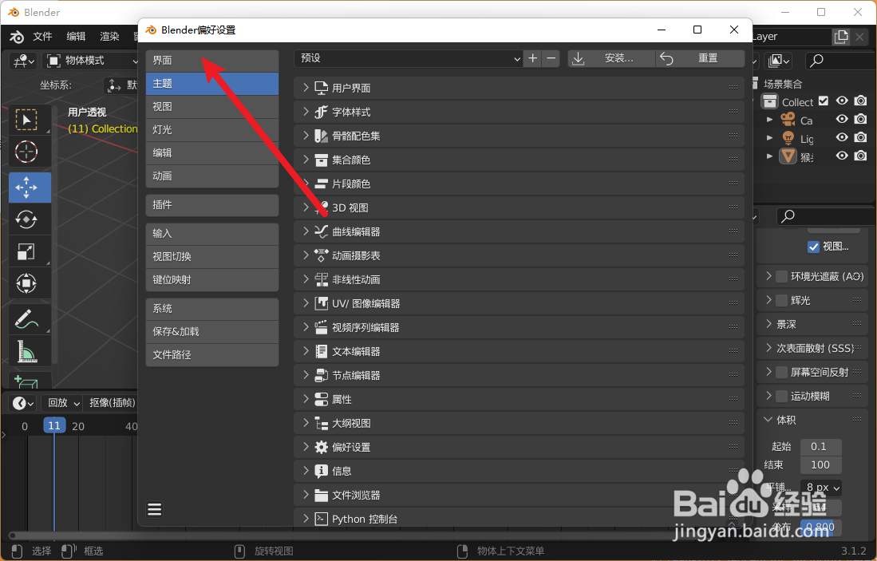Click the current frame 11 marker
The width and height of the screenshot is (877, 561).
coord(53,425)
